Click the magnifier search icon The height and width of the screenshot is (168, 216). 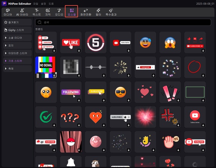tap(40, 22)
